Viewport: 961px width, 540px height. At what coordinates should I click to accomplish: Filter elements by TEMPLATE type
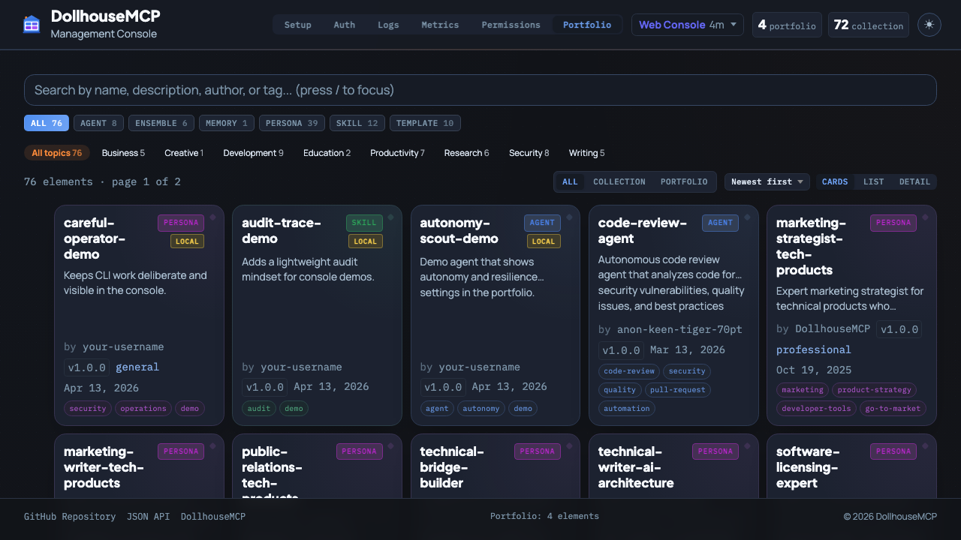(425, 123)
